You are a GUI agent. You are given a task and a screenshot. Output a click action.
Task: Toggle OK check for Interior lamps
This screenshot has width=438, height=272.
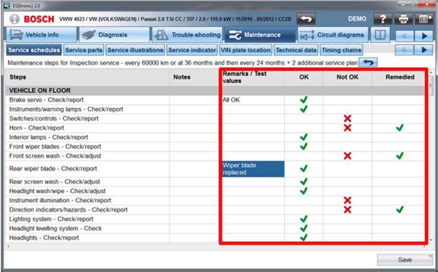pos(304,137)
